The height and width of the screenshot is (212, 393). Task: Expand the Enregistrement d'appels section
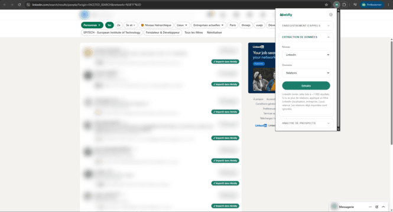306,26
